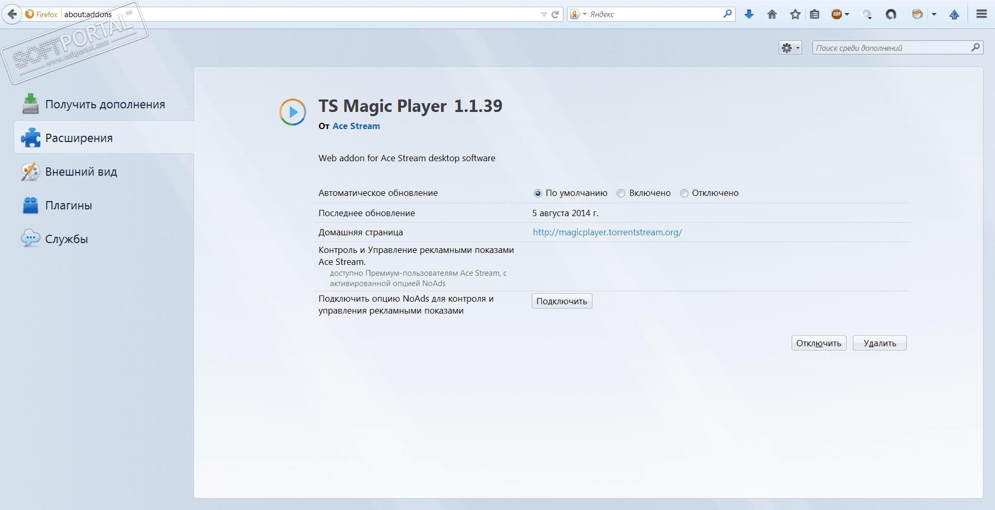995x510 pixels.
Task: Open the "Плагины" category
Action: (x=104, y=205)
